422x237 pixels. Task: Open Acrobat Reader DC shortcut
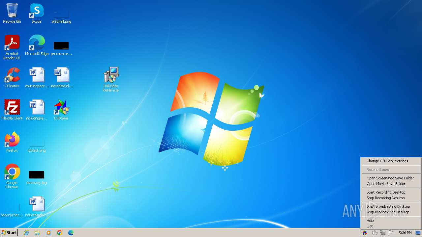[x=12, y=47]
